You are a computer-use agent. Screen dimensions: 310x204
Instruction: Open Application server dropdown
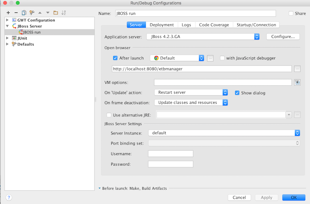point(203,36)
